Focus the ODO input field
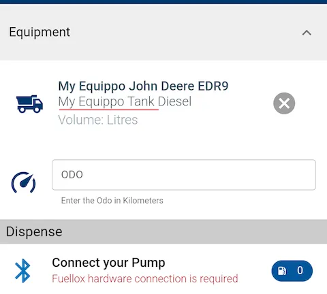 tap(184, 175)
